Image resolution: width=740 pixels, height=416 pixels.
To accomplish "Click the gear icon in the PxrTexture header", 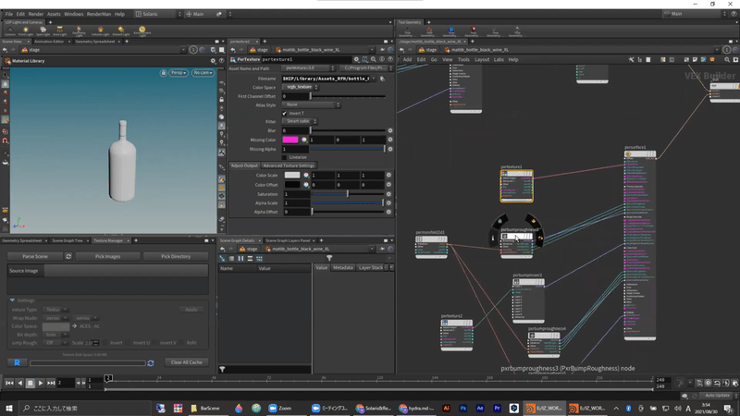I will point(356,59).
